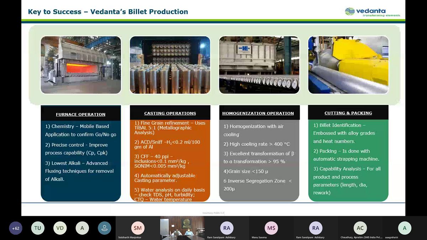Click '2) High cooling rate > 400 °C' text
Image resolution: width=427 pixels, height=240 pixels.
click(257, 144)
